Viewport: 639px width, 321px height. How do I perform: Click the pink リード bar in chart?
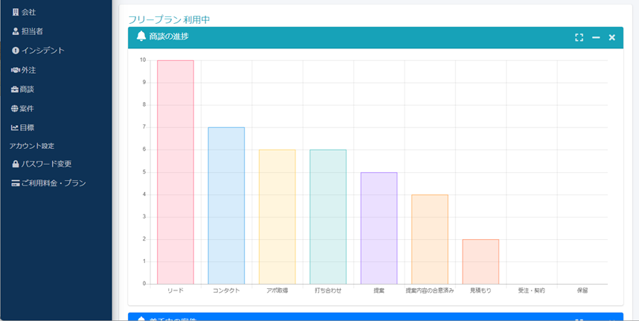(176, 172)
